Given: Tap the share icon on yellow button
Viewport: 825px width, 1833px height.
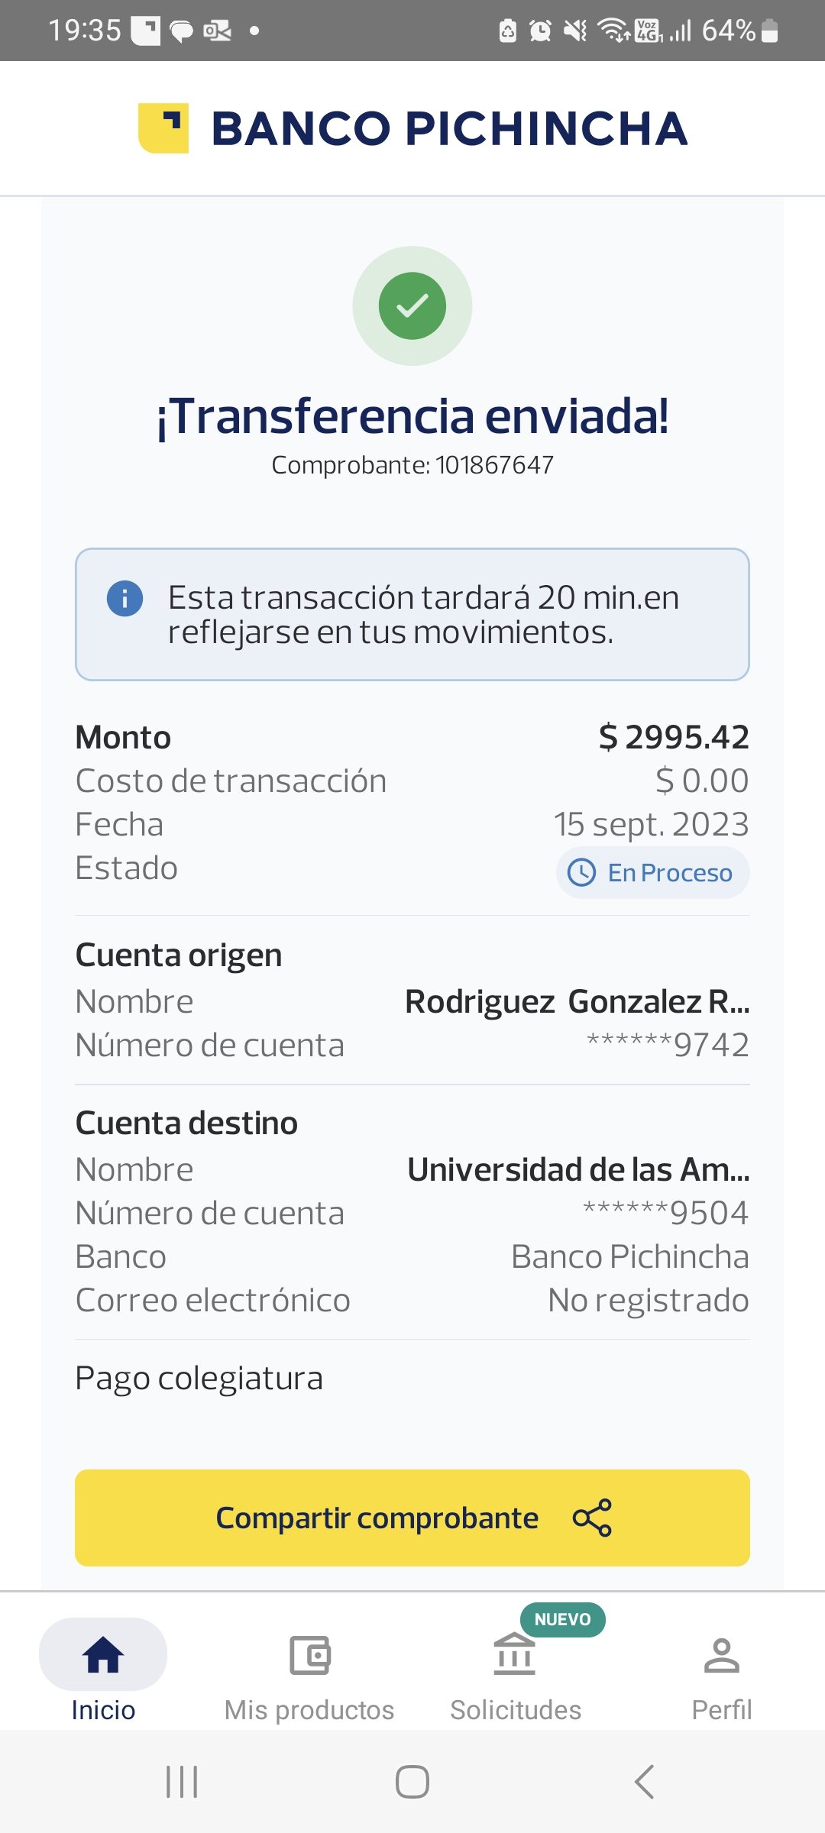Looking at the screenshot, I should click(x=592, y=1518).
